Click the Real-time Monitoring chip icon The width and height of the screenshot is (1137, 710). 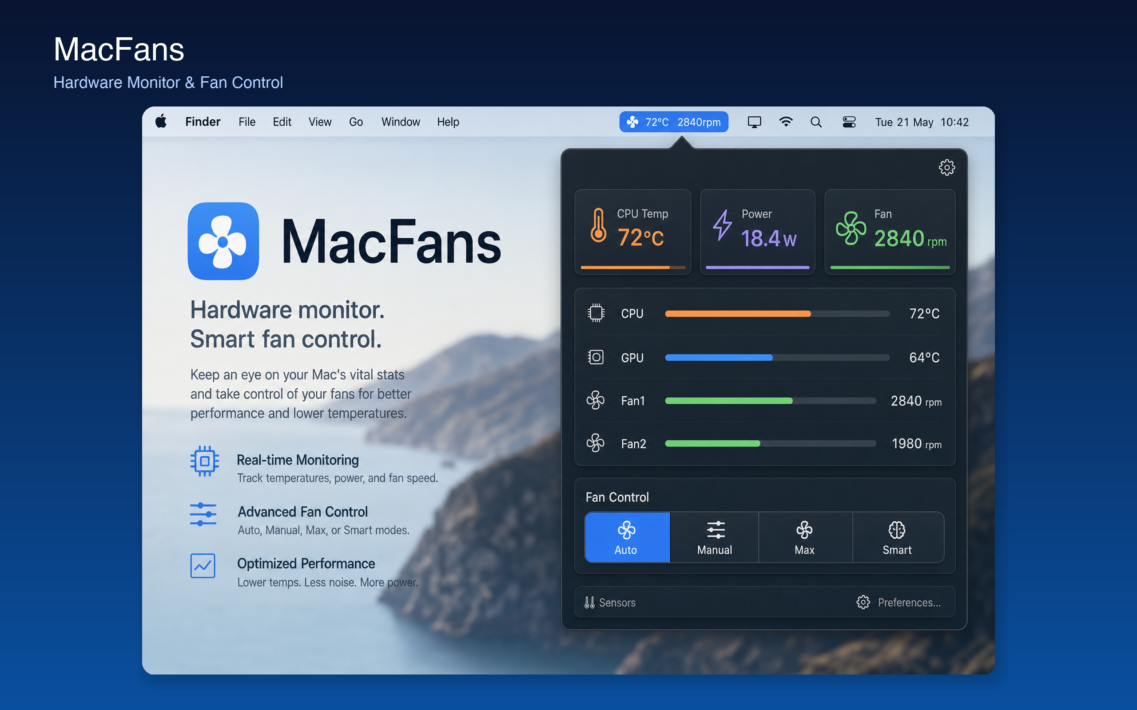204,461
